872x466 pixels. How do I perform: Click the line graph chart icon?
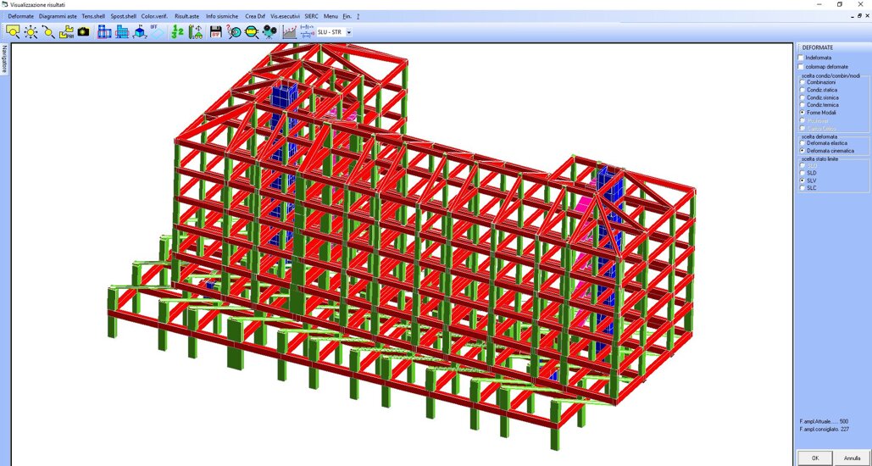pyautogui.click(x=289, y=32)
